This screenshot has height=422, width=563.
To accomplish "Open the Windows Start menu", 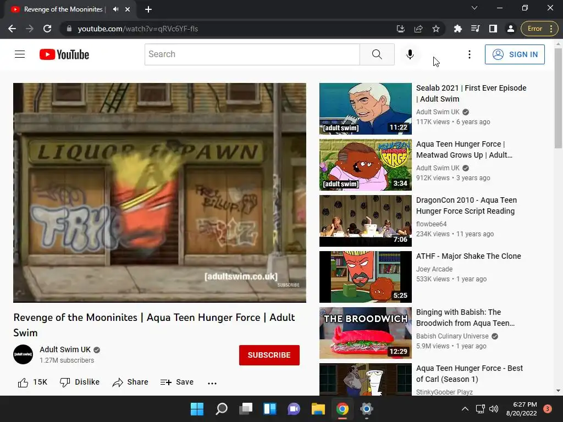I will point(197,409).
